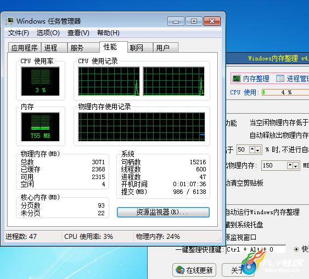Maximize the Task Manager window

(194, 21)
